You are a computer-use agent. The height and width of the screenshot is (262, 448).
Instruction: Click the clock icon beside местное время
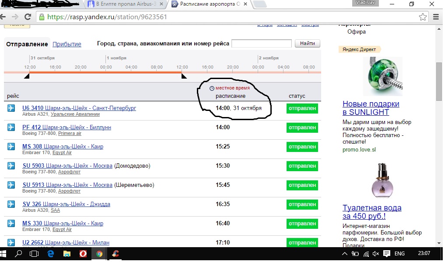click(x=212, y=88)
